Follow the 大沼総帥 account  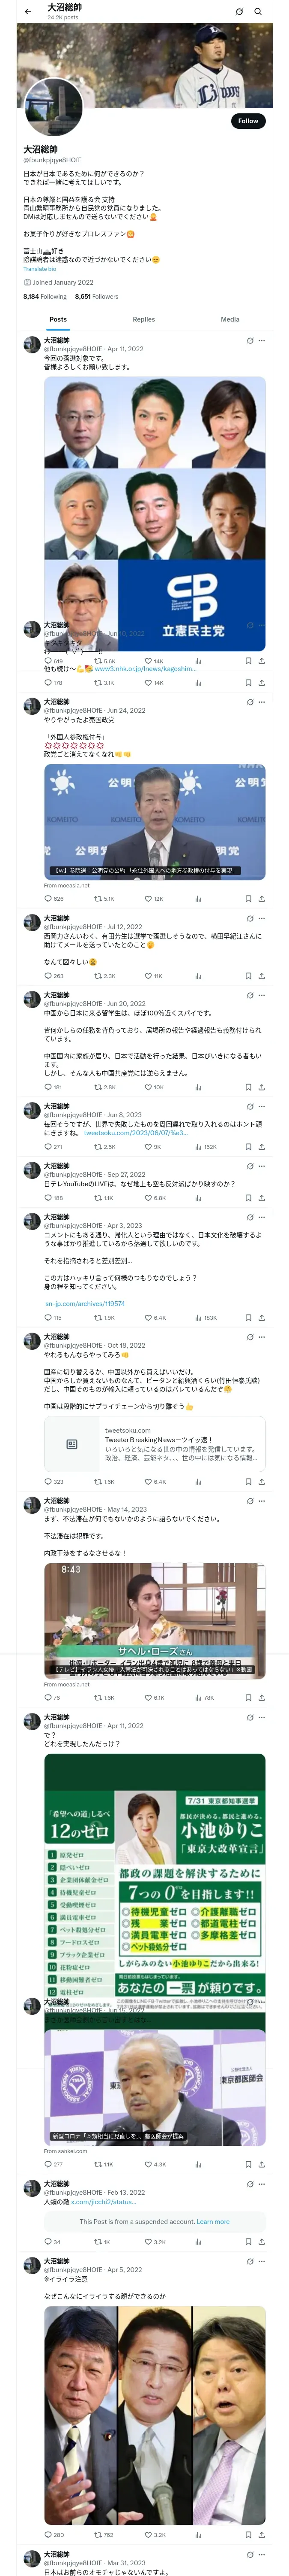(x=247, y=121)
